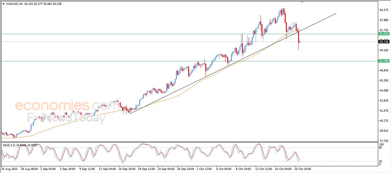Click the stochastic 80 level scale label
The image size is (391, 173).
(381, 148)
